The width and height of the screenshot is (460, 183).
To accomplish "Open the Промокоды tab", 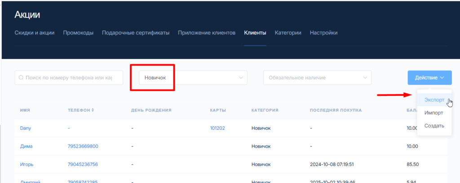I will pos(78,33).
